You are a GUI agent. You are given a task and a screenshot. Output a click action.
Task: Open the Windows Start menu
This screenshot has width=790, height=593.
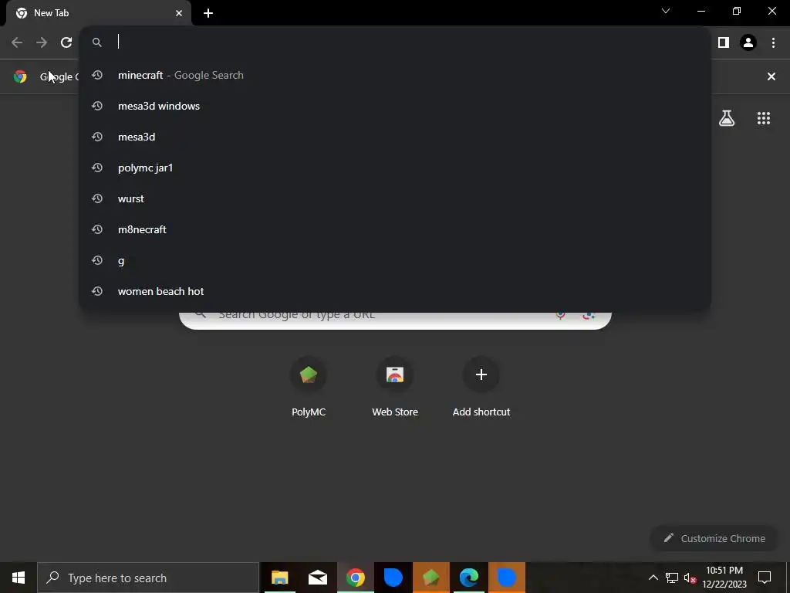tap(19, 578)
